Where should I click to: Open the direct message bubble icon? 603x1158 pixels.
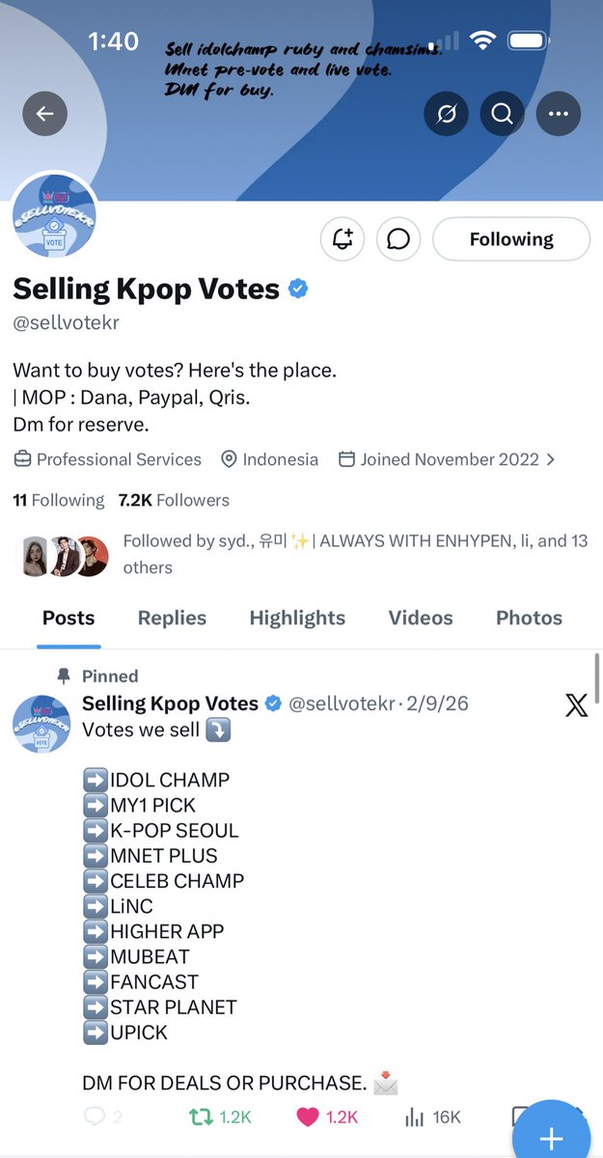tap(398, 239)
